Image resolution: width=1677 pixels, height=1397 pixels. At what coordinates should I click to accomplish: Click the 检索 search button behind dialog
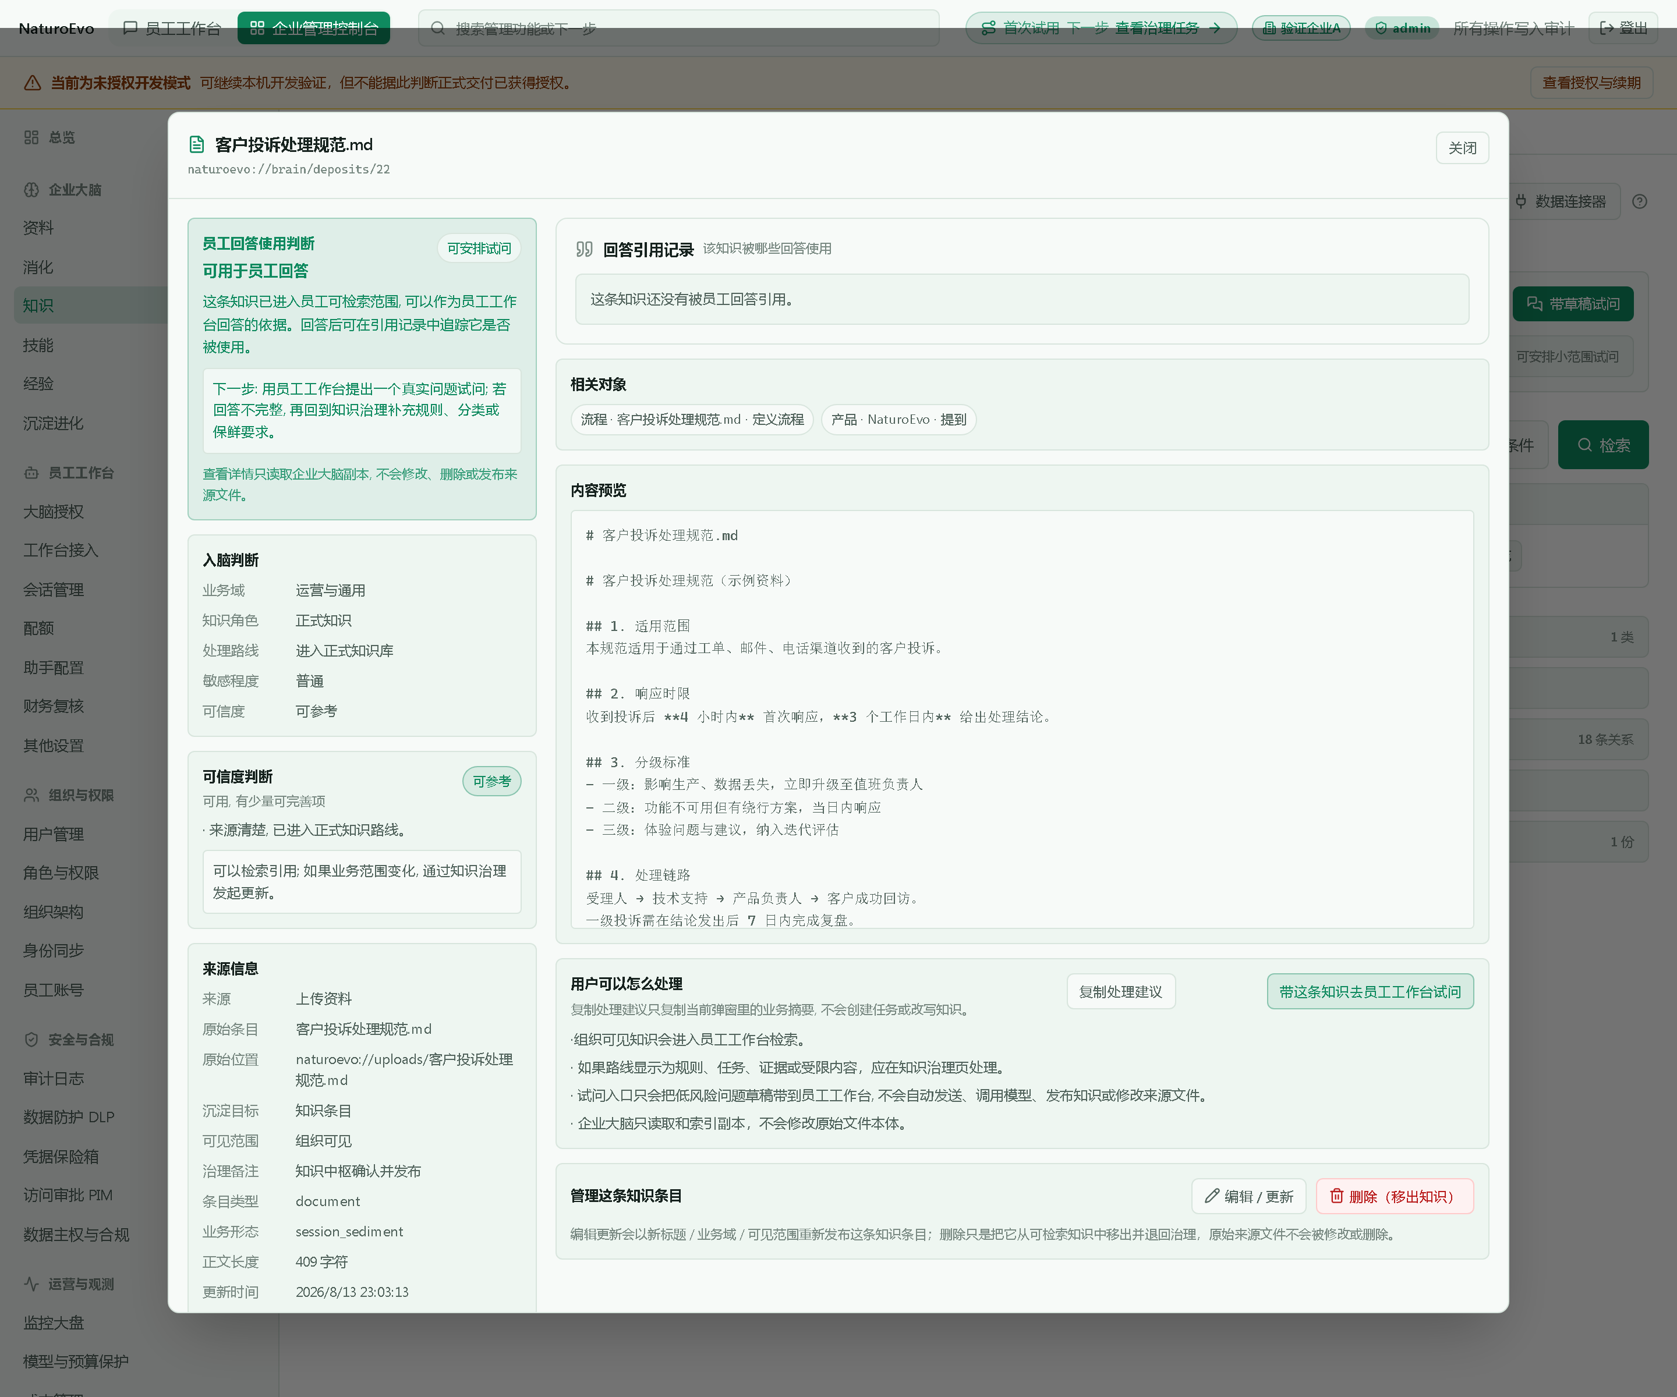[x=1602, y=445]
